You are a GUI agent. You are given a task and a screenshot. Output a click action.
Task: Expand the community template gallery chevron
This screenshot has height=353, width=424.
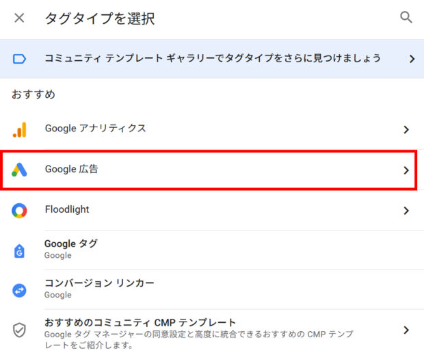click(412, 59)
